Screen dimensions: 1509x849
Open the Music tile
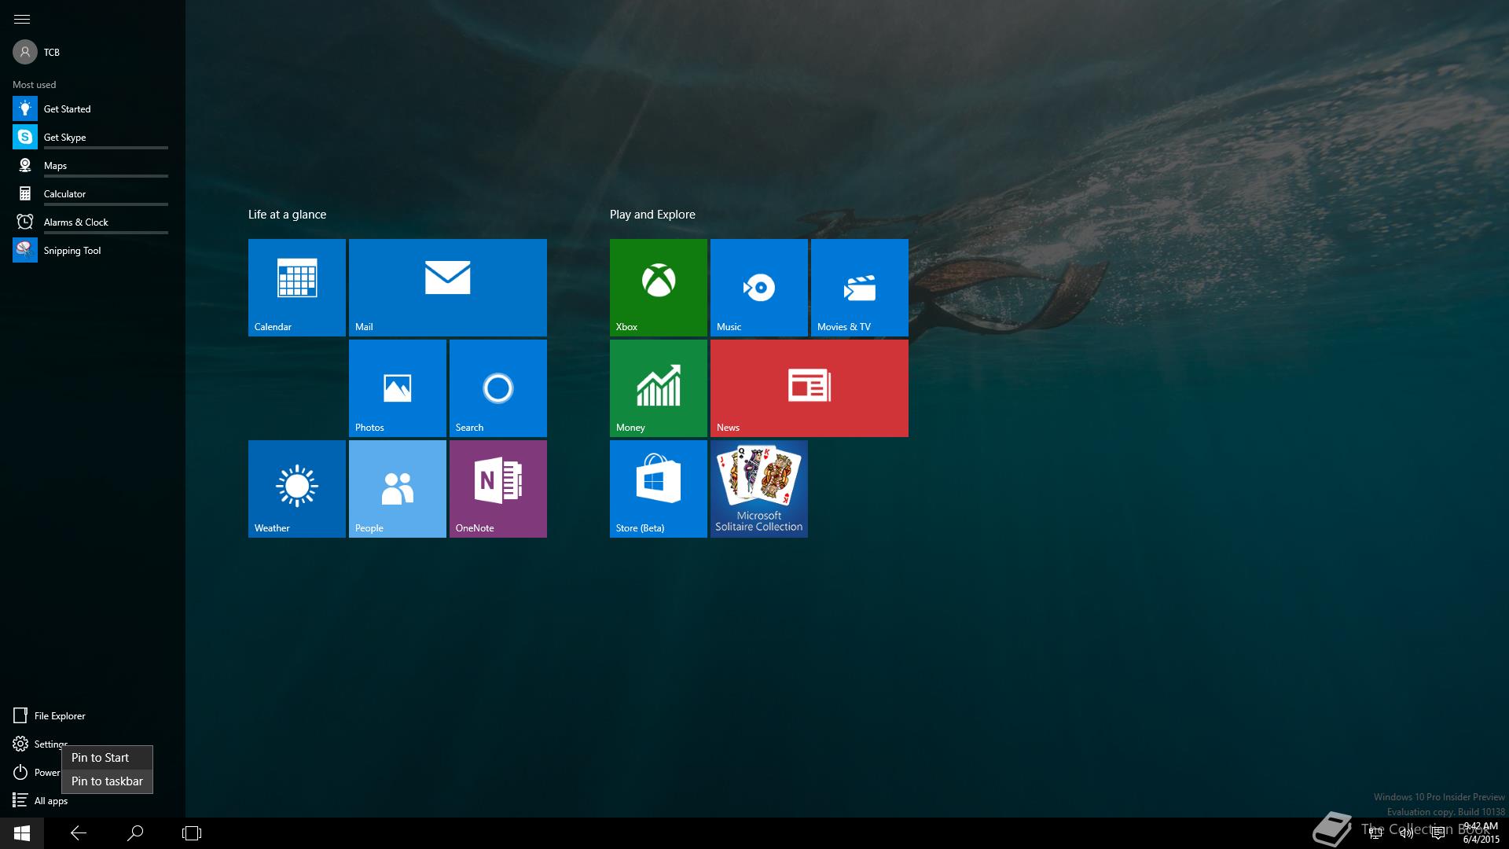[x=758, y=288]
